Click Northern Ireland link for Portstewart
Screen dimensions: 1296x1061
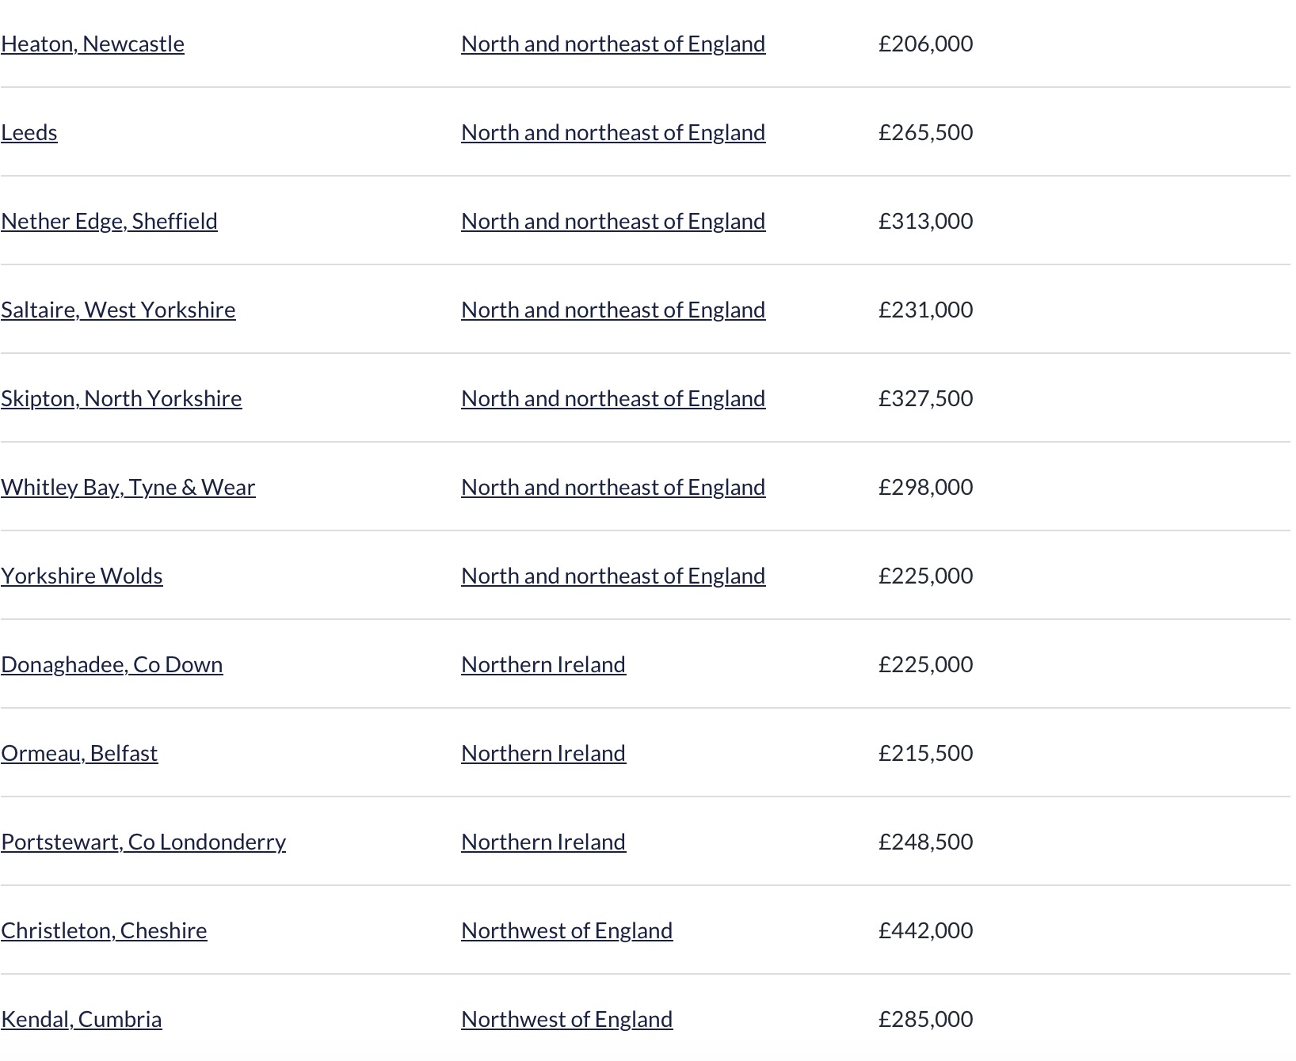click(543, 842)
